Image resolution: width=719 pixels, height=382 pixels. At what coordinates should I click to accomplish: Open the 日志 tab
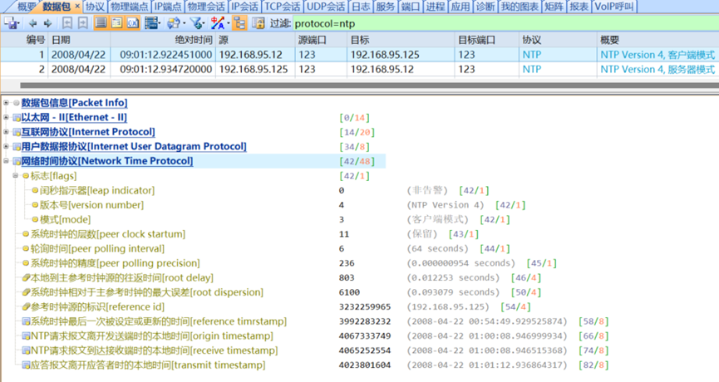[x=360, y=7]
